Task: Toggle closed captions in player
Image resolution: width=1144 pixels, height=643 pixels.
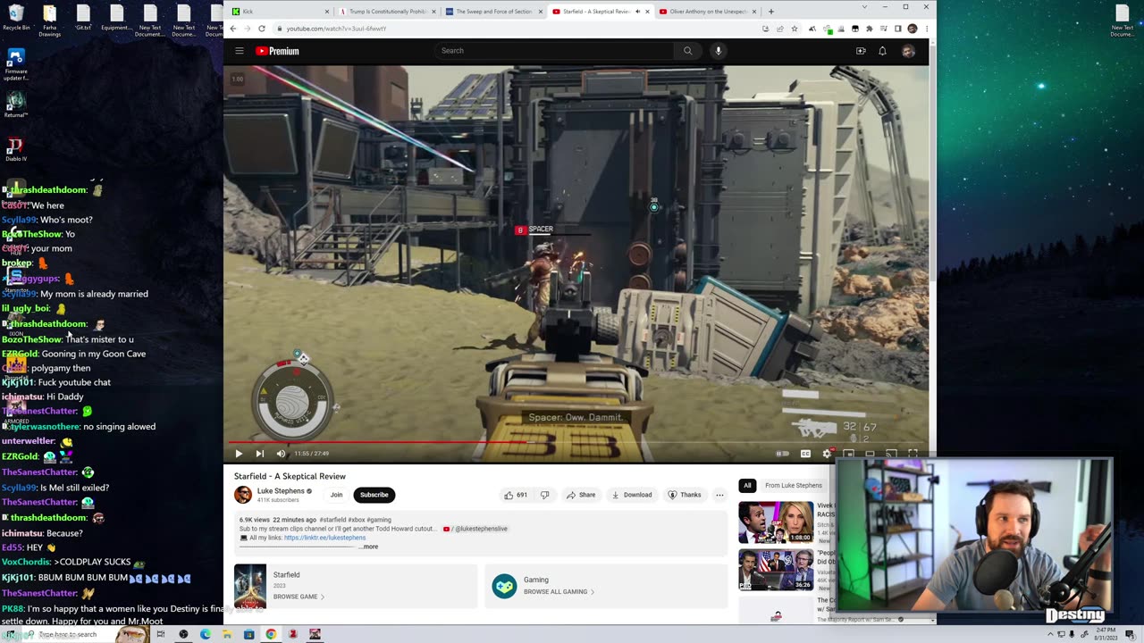Action: [x=805, y=454]
